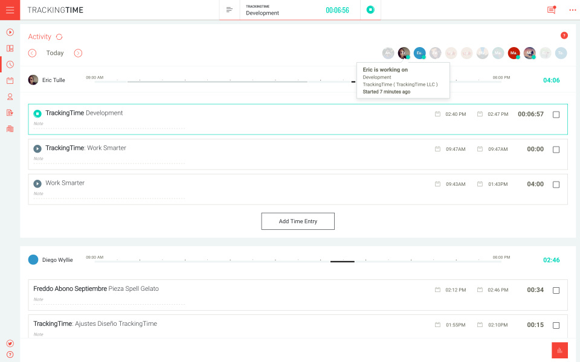Select the blue 'Eu.' user avatar
580x362 pixels.
pos(419,53)
